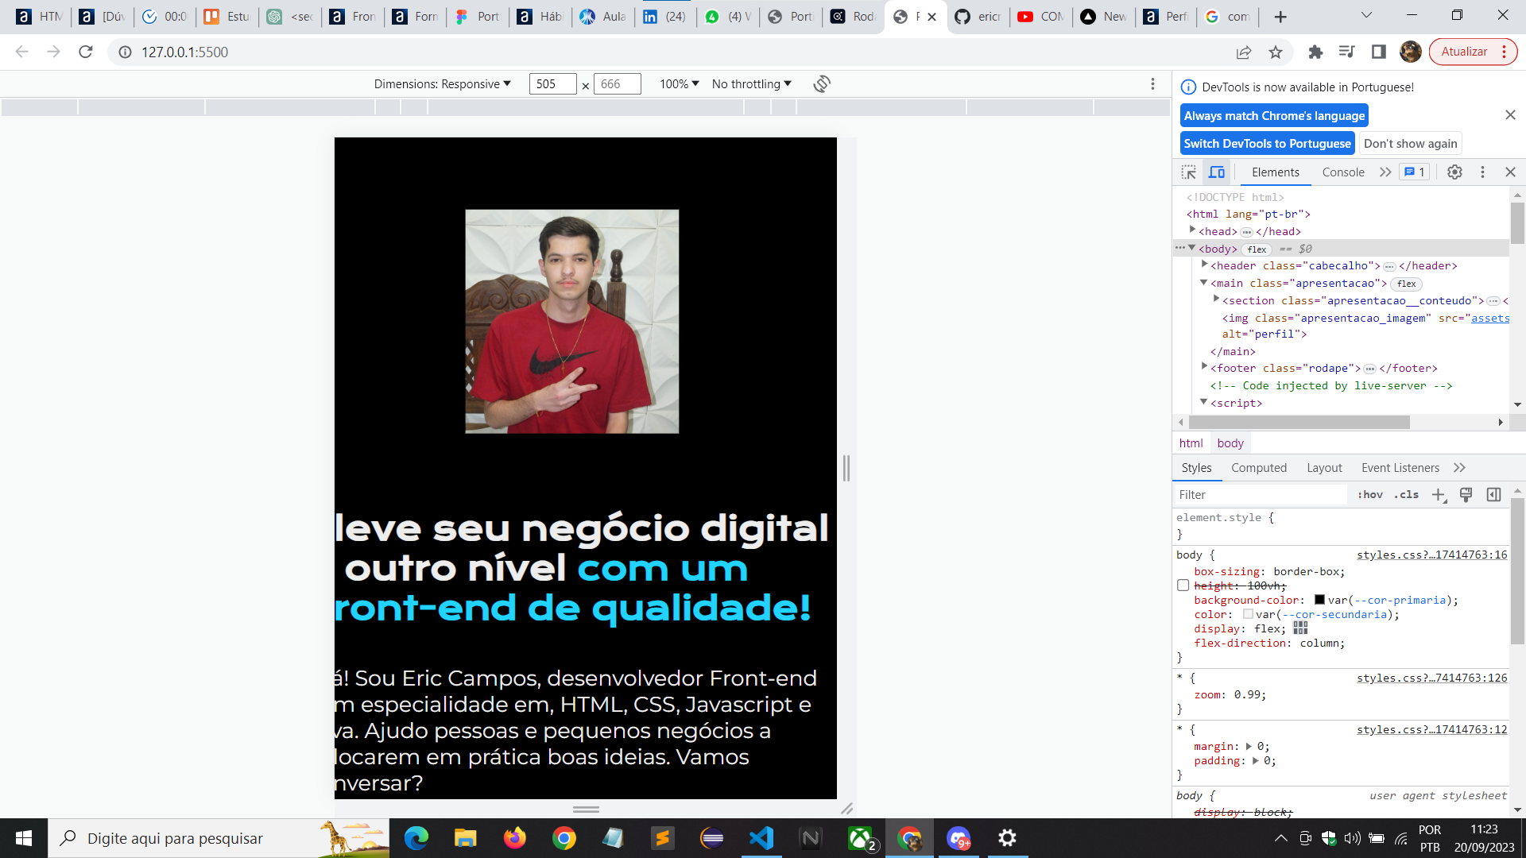Collapse the body element node
This screenshot has height=858, width=1526.
[x=1192, y=248]
